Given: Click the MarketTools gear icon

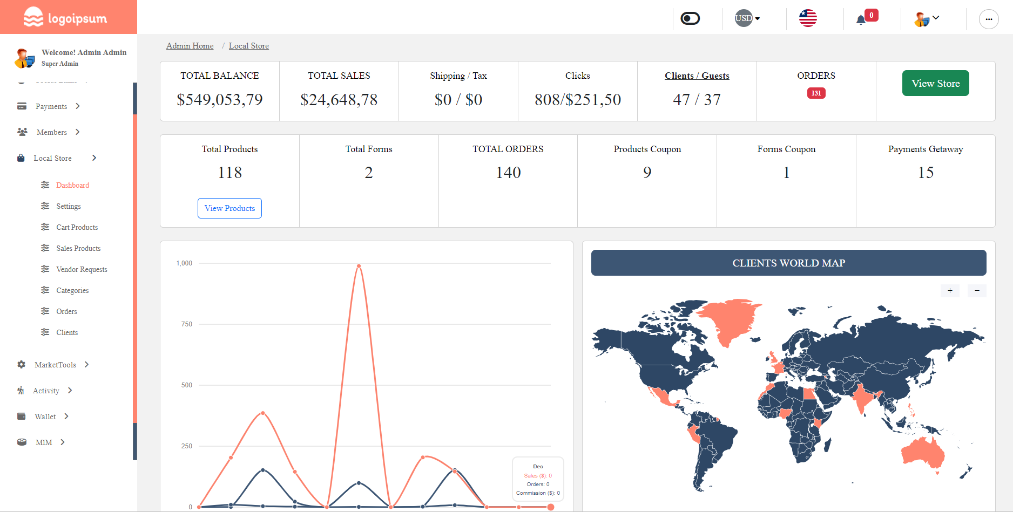Looking at the screenshot, I should tap(21, 364).
